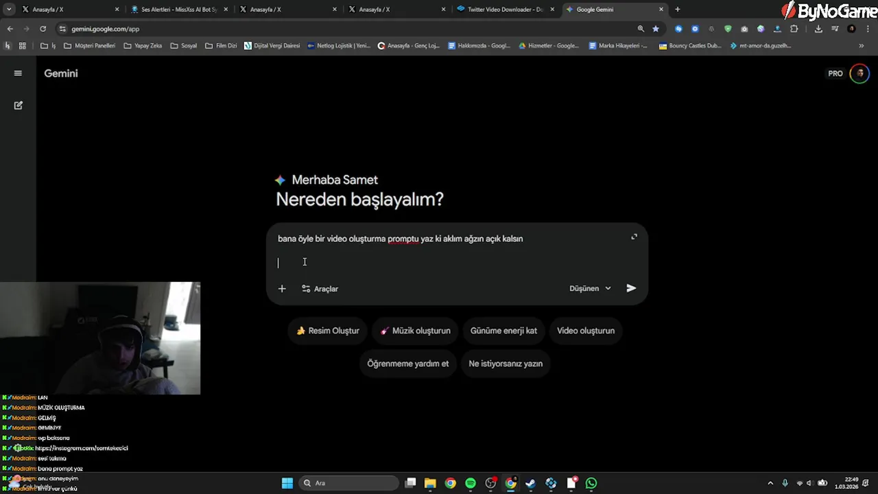Open the Gemini main menu hamburger icon
This screenshot has width=878, height=494.
coord(18,73)
